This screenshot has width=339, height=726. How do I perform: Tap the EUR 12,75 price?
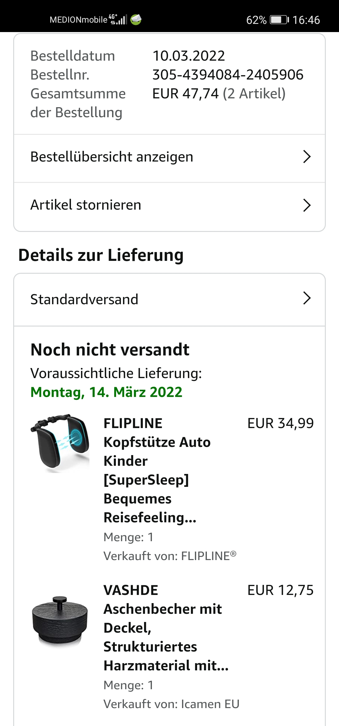click(x=280, y=590)
